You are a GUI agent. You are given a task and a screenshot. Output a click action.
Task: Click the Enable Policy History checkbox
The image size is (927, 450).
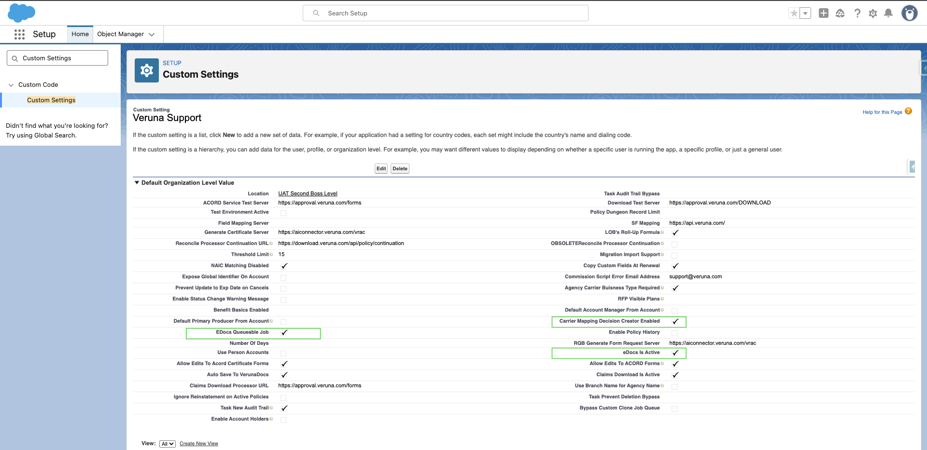pos(674,333)
